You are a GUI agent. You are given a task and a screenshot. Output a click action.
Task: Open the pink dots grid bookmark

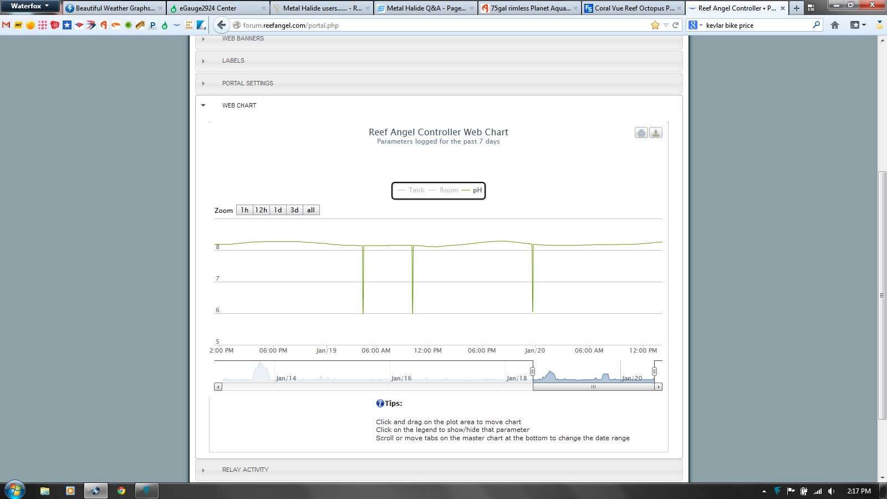(43, 25)
